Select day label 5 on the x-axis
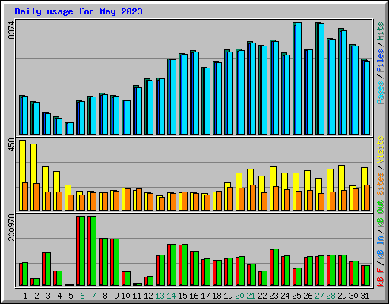The height and width of the screenshot is (304, 389). click(x=71, y=296)
